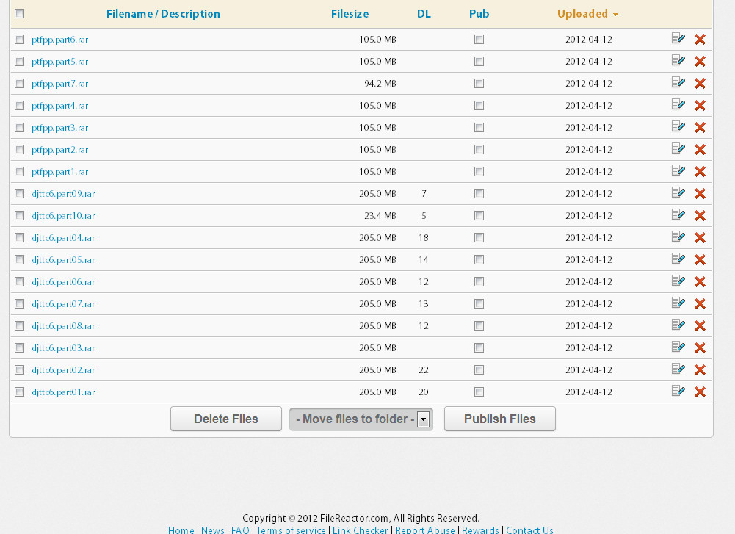This screenshot has width=735, height=534.
Task: Tick the select-all checkbox in header
Action: click(x=19, y=14)
